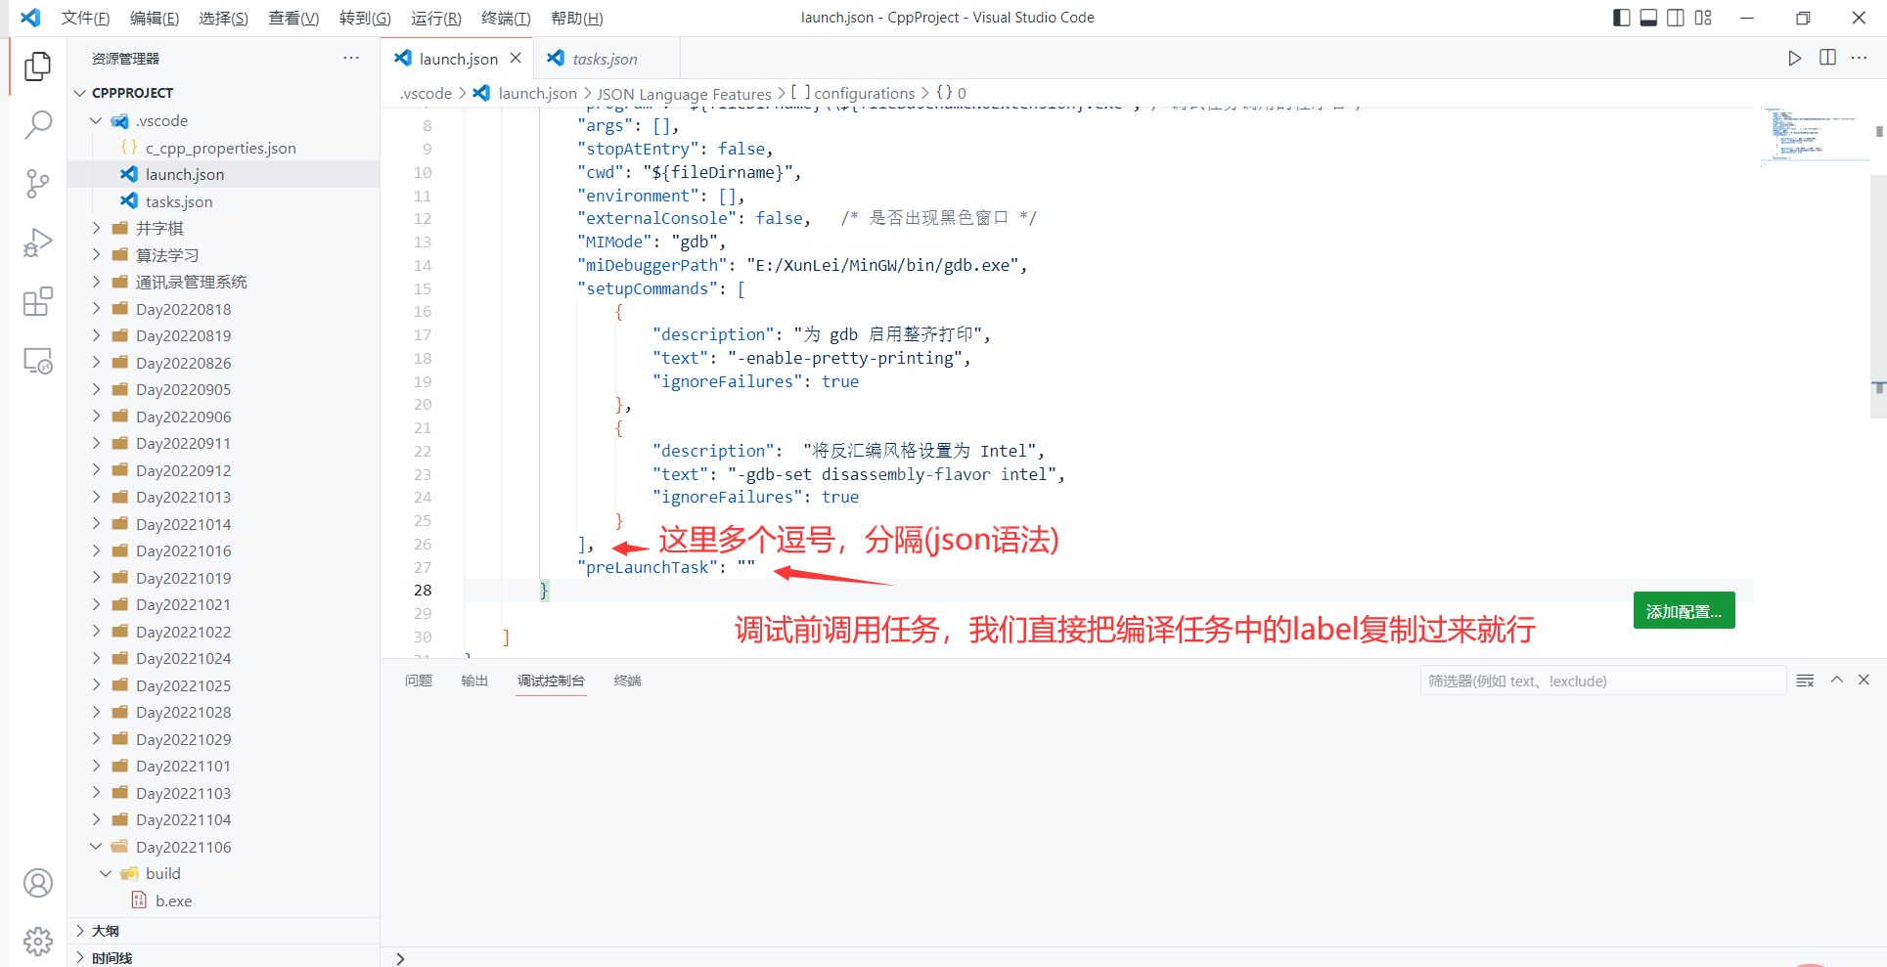Open Run and Debug view icon

click(37, 242)
